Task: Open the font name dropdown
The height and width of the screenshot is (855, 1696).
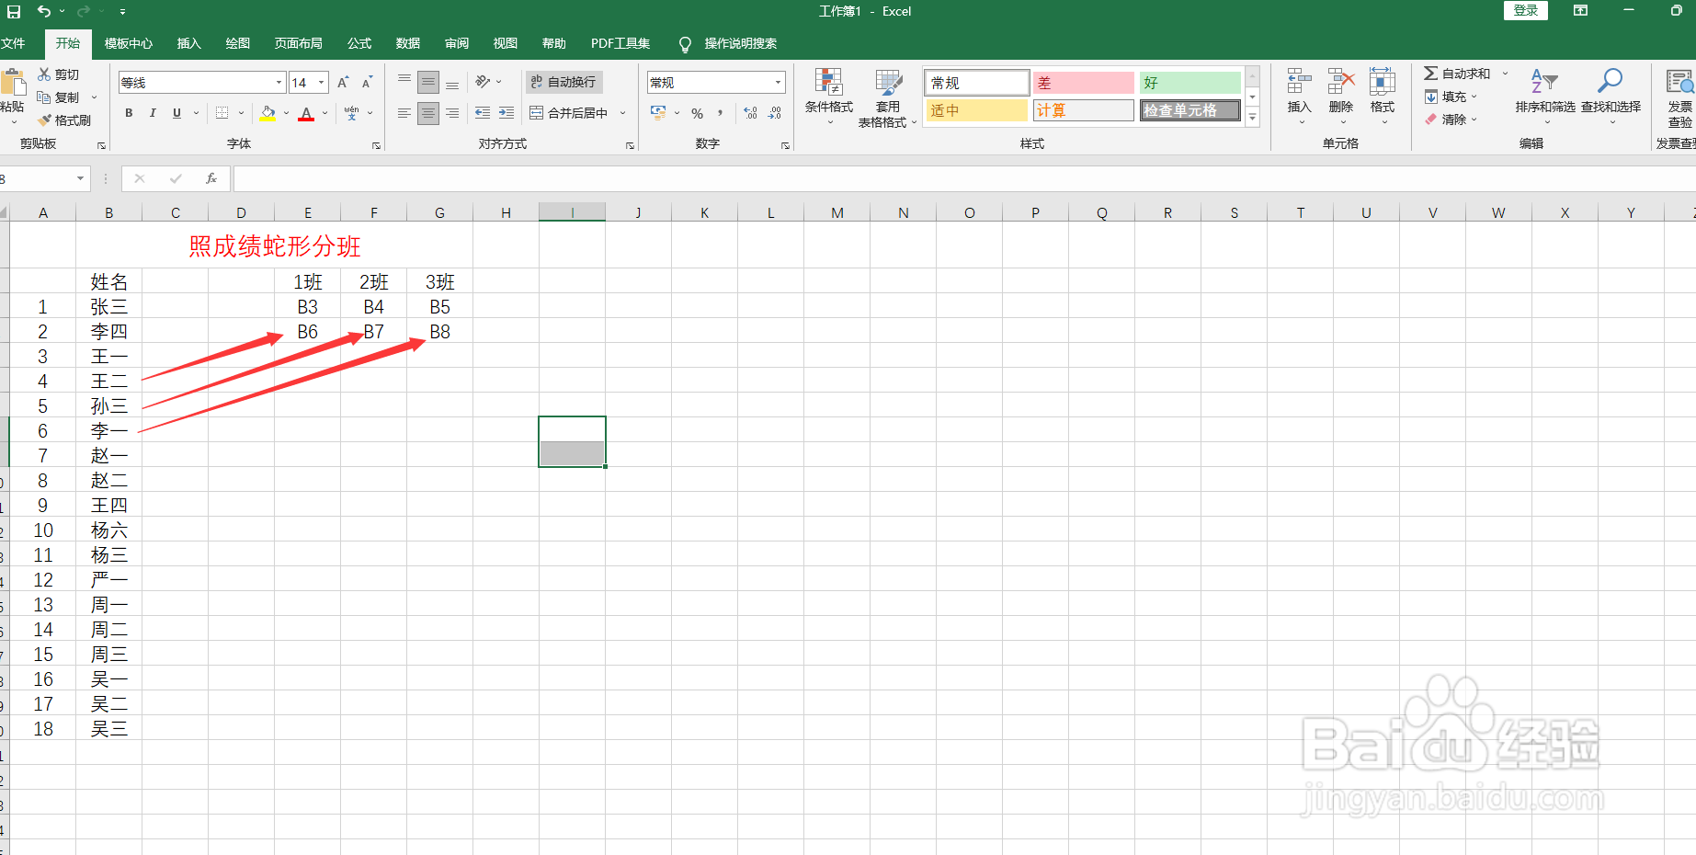Action: pos(279,83)
